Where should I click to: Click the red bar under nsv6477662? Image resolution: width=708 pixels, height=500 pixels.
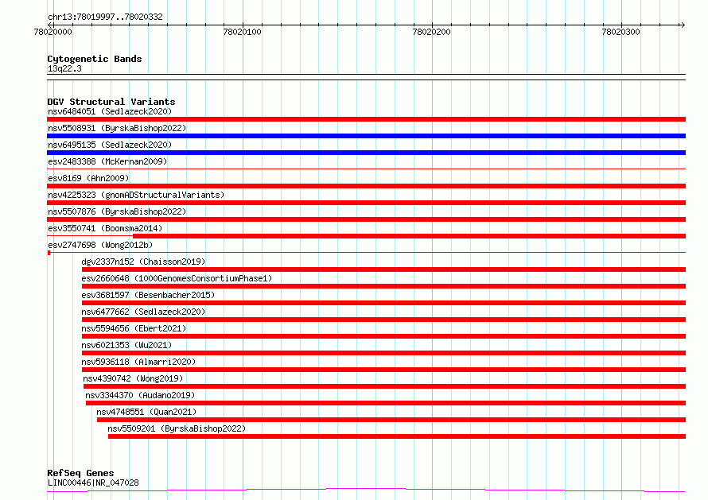pos(383,320)
